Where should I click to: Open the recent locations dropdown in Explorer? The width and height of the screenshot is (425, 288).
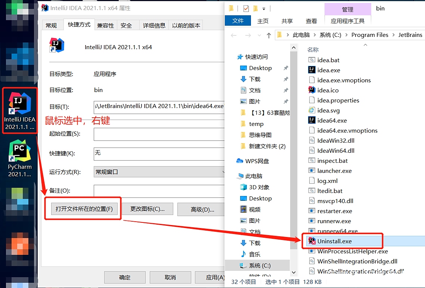259,35
